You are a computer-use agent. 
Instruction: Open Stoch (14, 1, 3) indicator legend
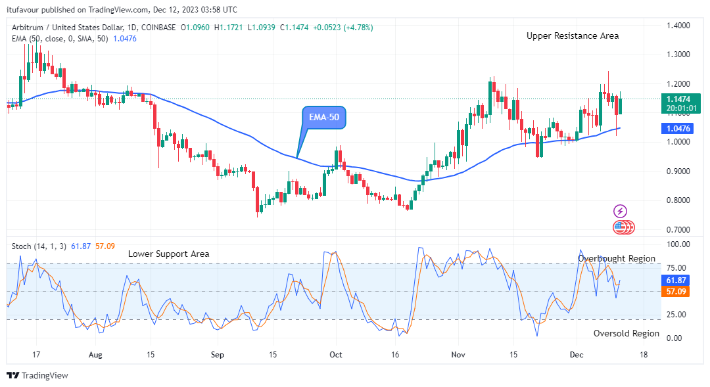point(39,246)
